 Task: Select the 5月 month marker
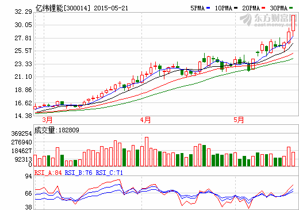point(239,120)
